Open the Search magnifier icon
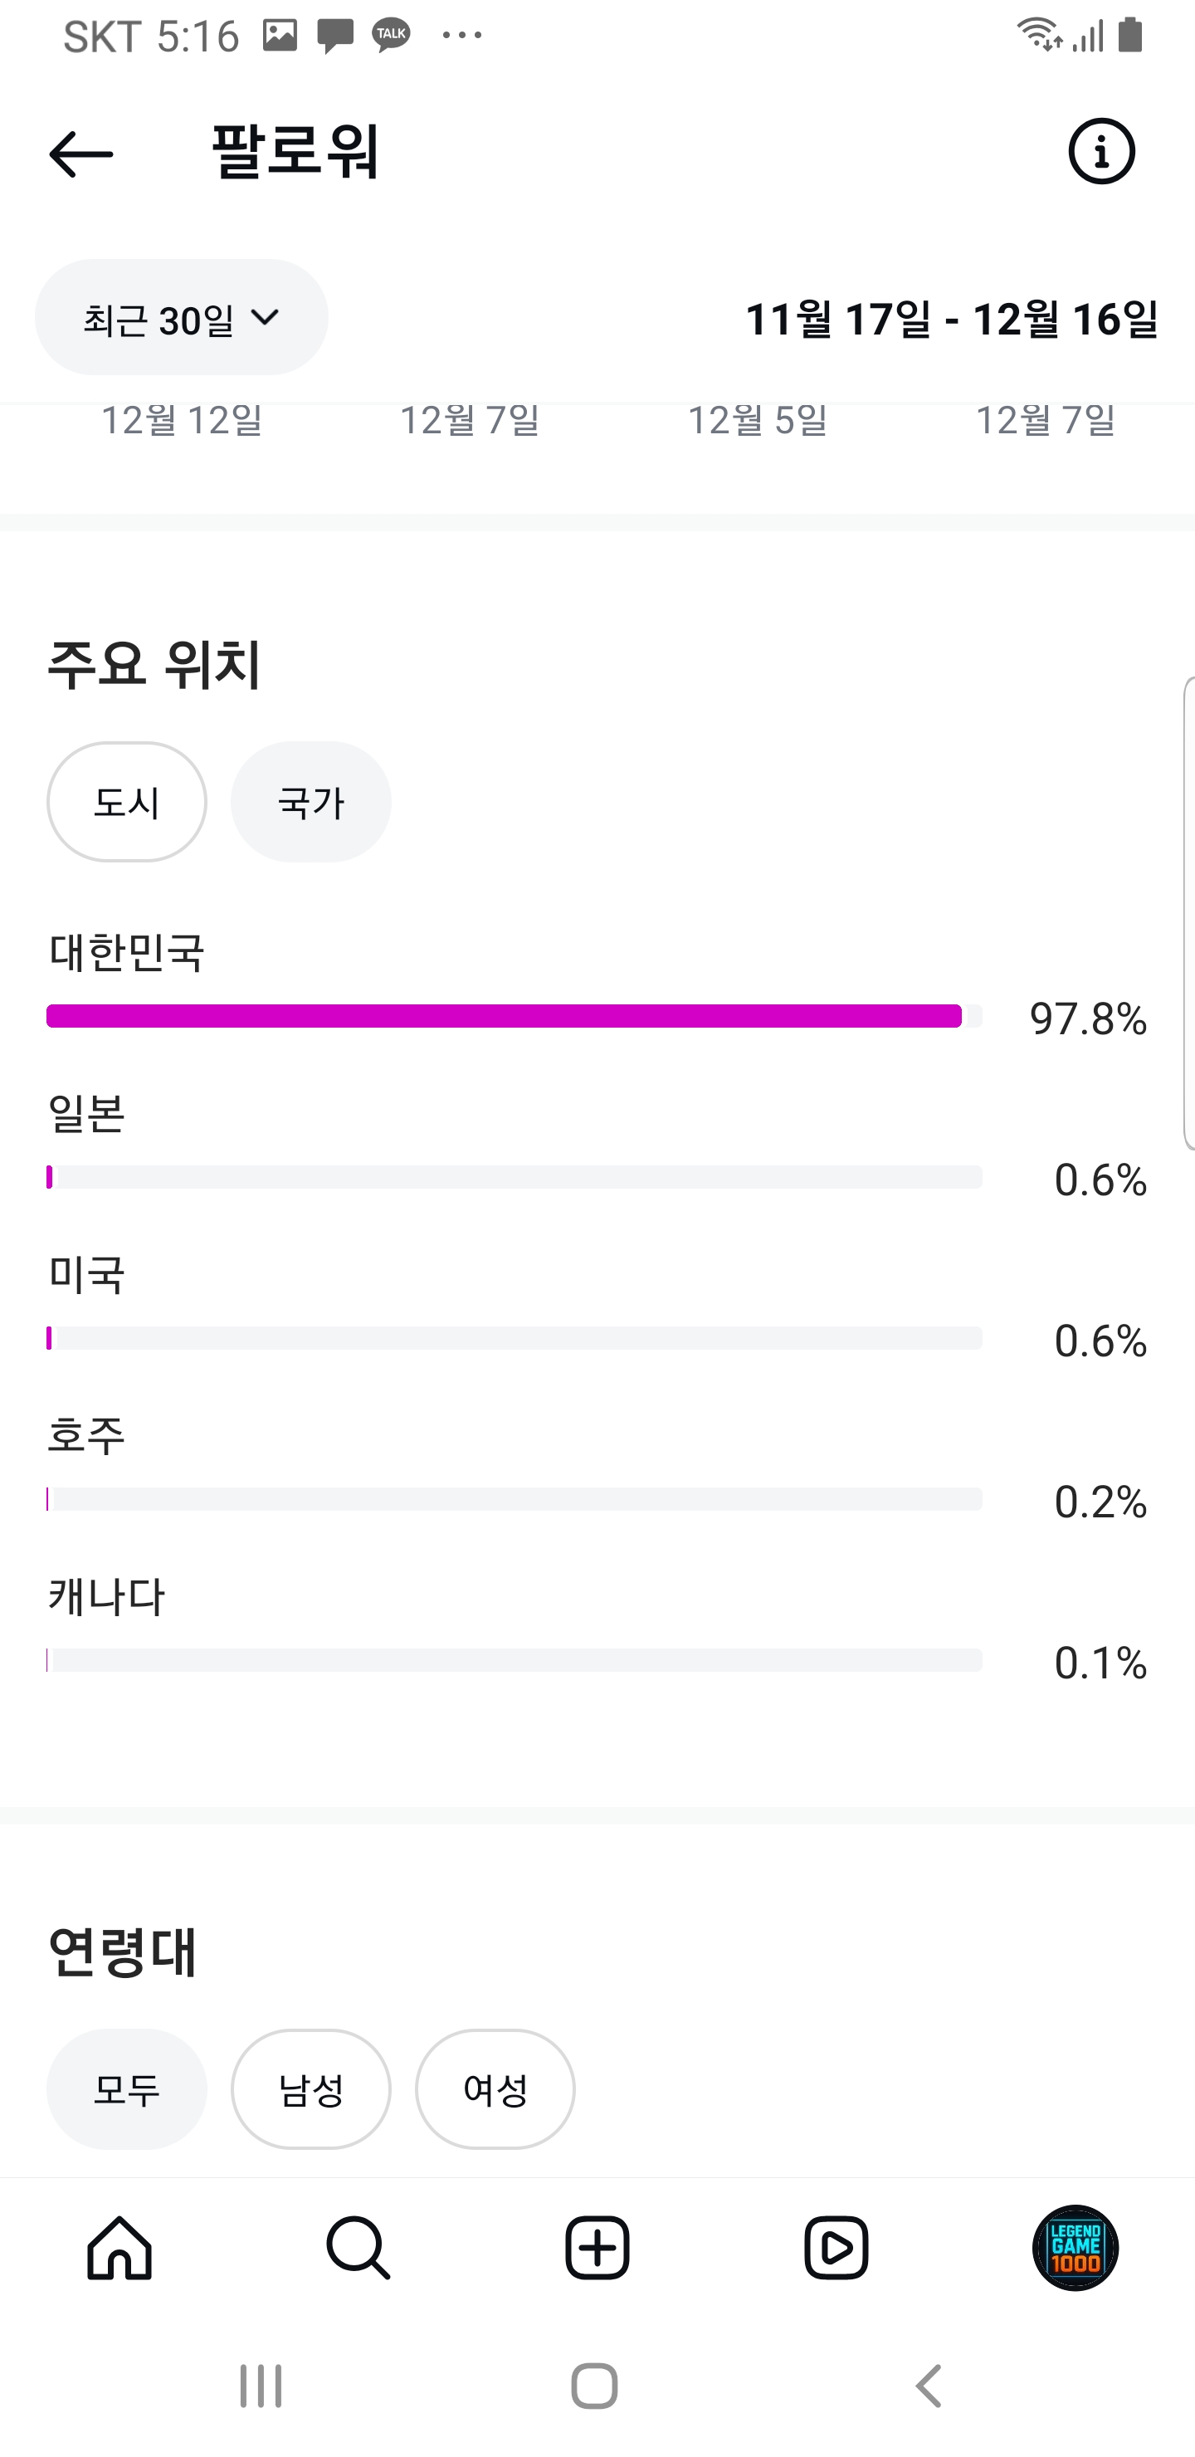The image size is (1195, 2457). tap(358, 2247)
